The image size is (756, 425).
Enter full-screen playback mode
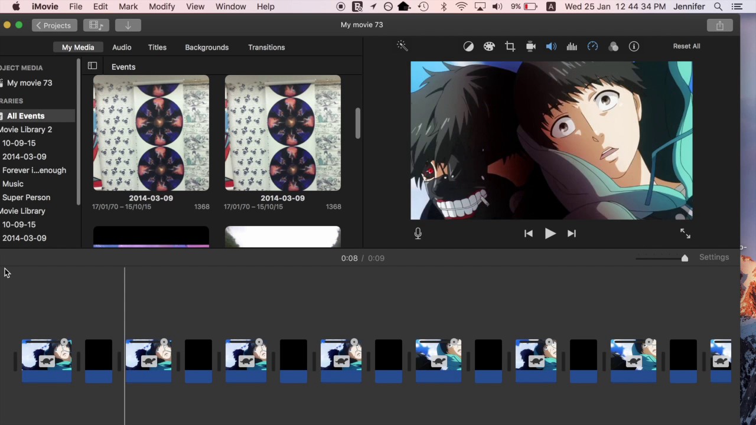pyautogui.click(x=685, y=234)
